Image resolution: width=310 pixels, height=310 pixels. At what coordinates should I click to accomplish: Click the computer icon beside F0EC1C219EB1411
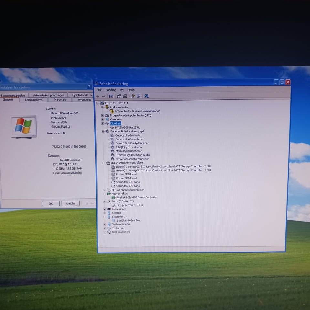[102, 103]
